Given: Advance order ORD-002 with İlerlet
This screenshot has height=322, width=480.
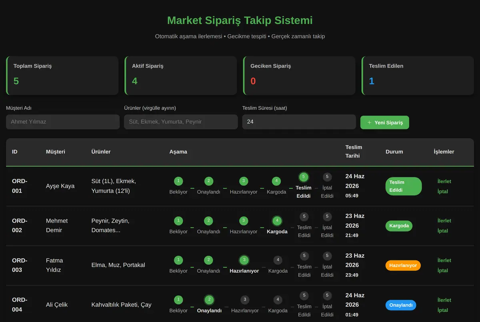Looking at the screenshot, I should click(444, 221).
